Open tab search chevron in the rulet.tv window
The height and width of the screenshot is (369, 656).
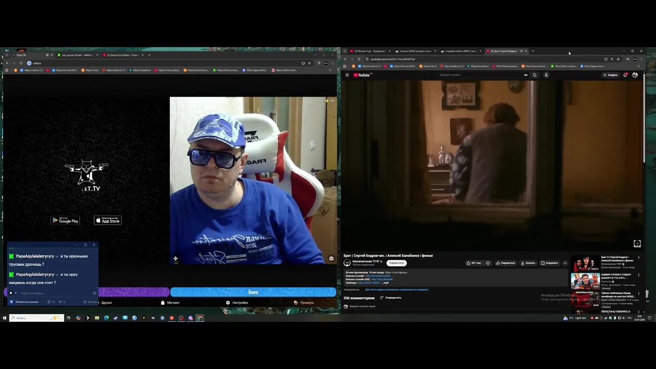[6, 55]
